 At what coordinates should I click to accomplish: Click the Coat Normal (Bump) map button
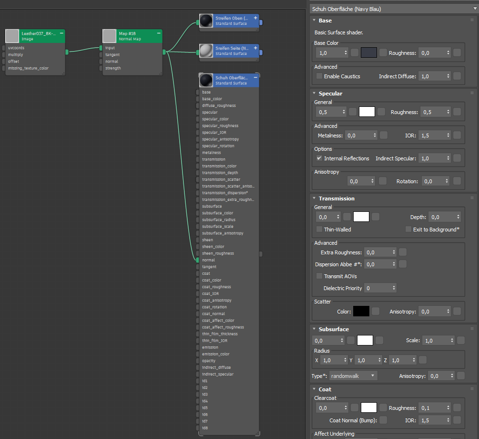383,420
